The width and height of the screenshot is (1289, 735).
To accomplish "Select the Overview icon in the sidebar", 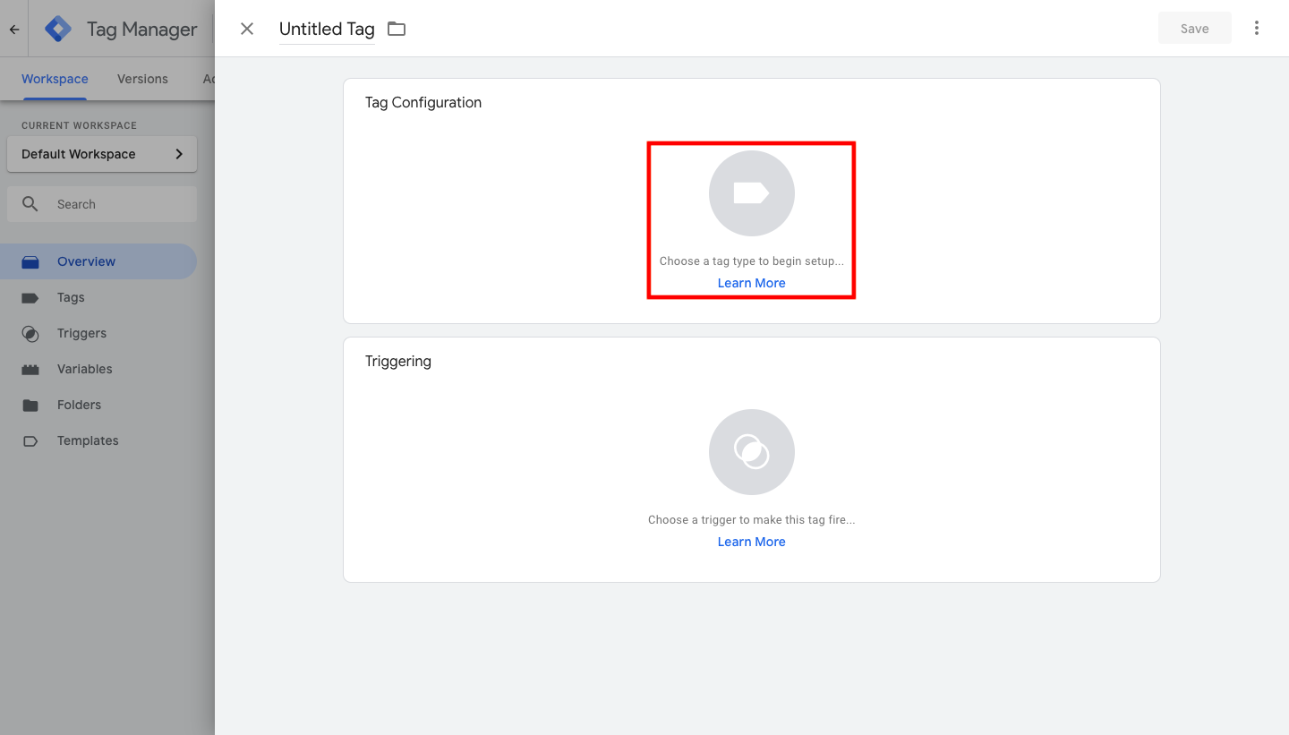I will pyautogui.click(x=30, y=261).
